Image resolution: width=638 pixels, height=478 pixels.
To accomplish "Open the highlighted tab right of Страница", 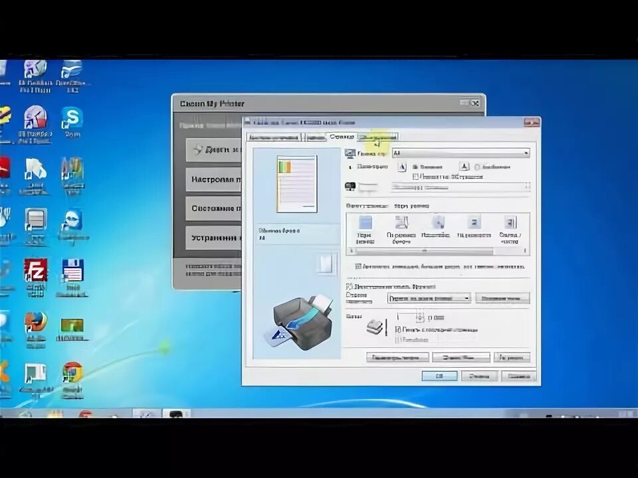I will click(378, 137).
